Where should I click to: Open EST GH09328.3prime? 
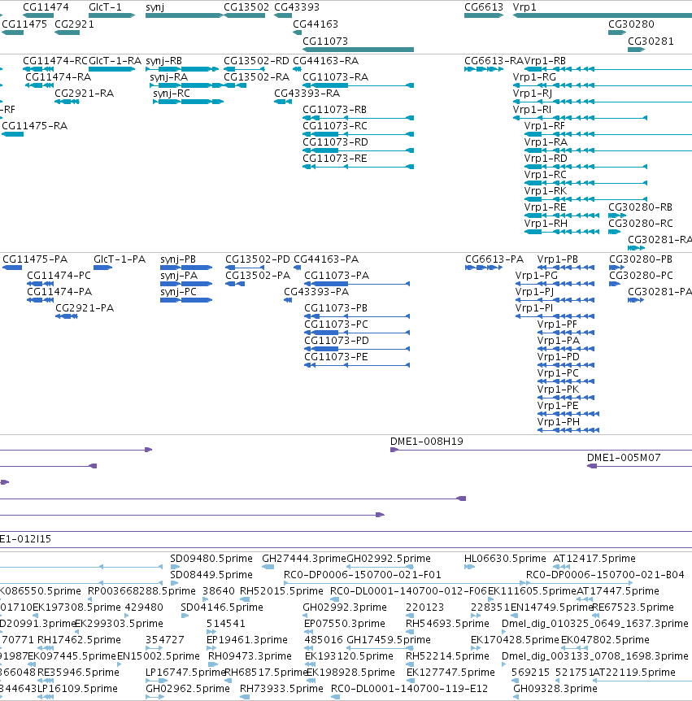[x=555, y=689]
